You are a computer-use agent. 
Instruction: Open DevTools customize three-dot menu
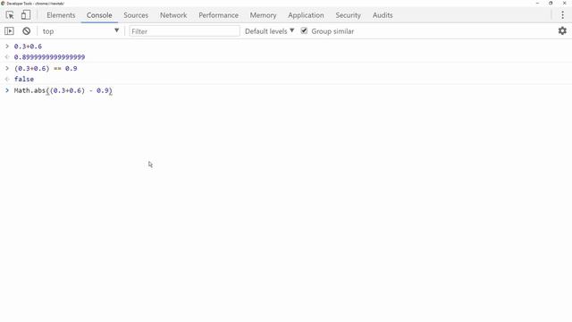(x=562, y=15)
